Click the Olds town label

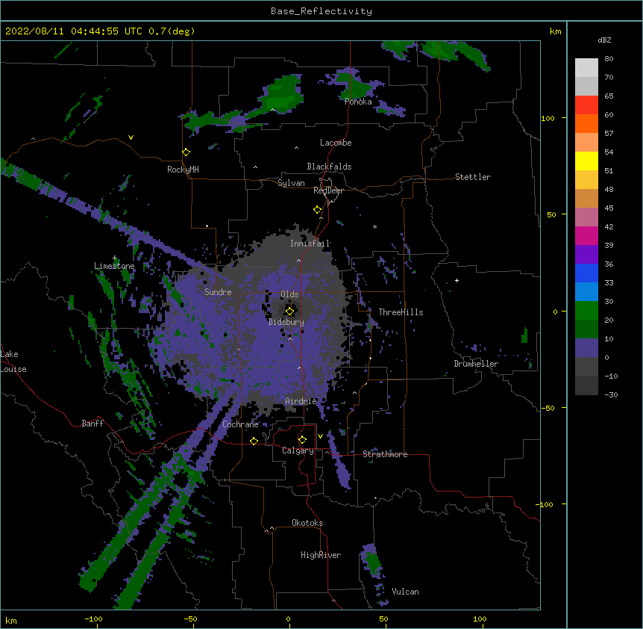click(289, 294)
